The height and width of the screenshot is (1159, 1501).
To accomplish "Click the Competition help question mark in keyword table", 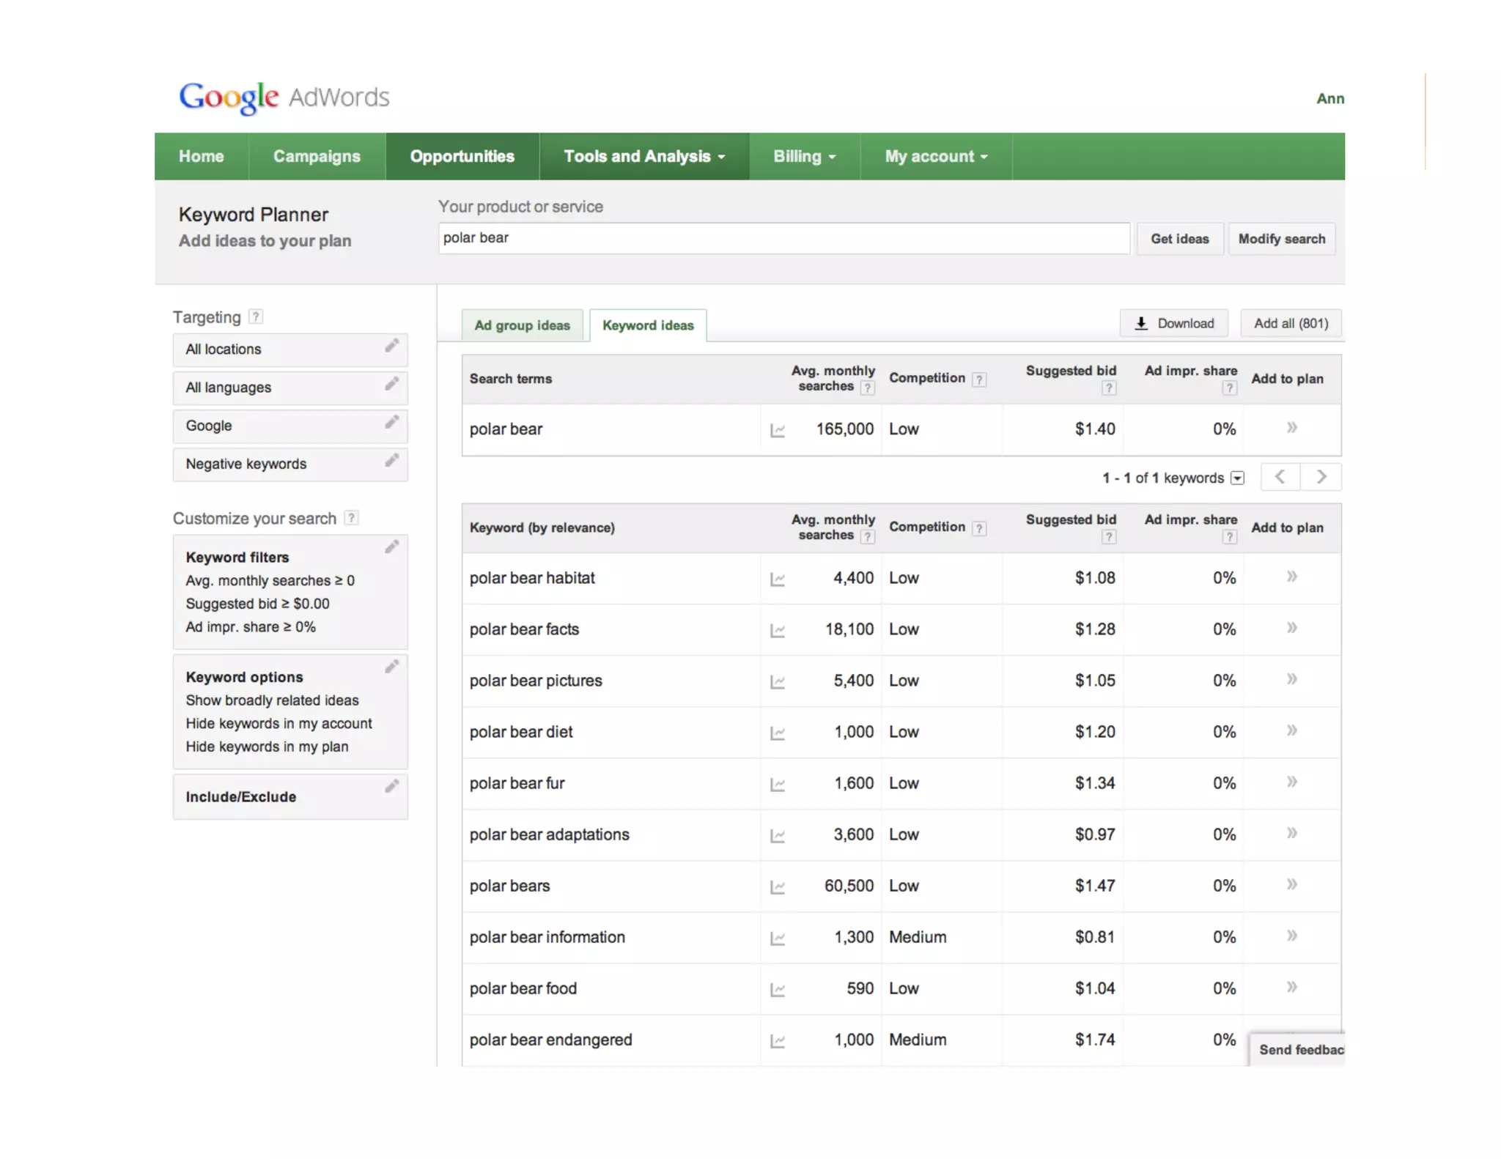I will [x=979, y=528].
